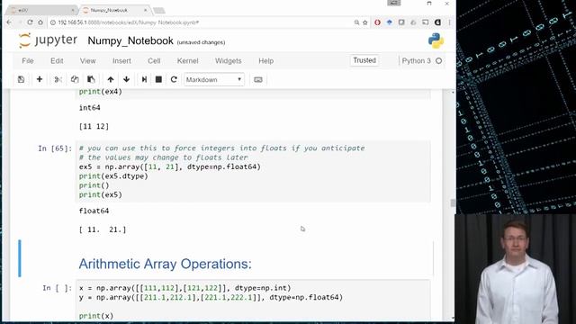Click the browser address bar URL
Viewport: 576px width, 324px height.
tap(129, 22)
